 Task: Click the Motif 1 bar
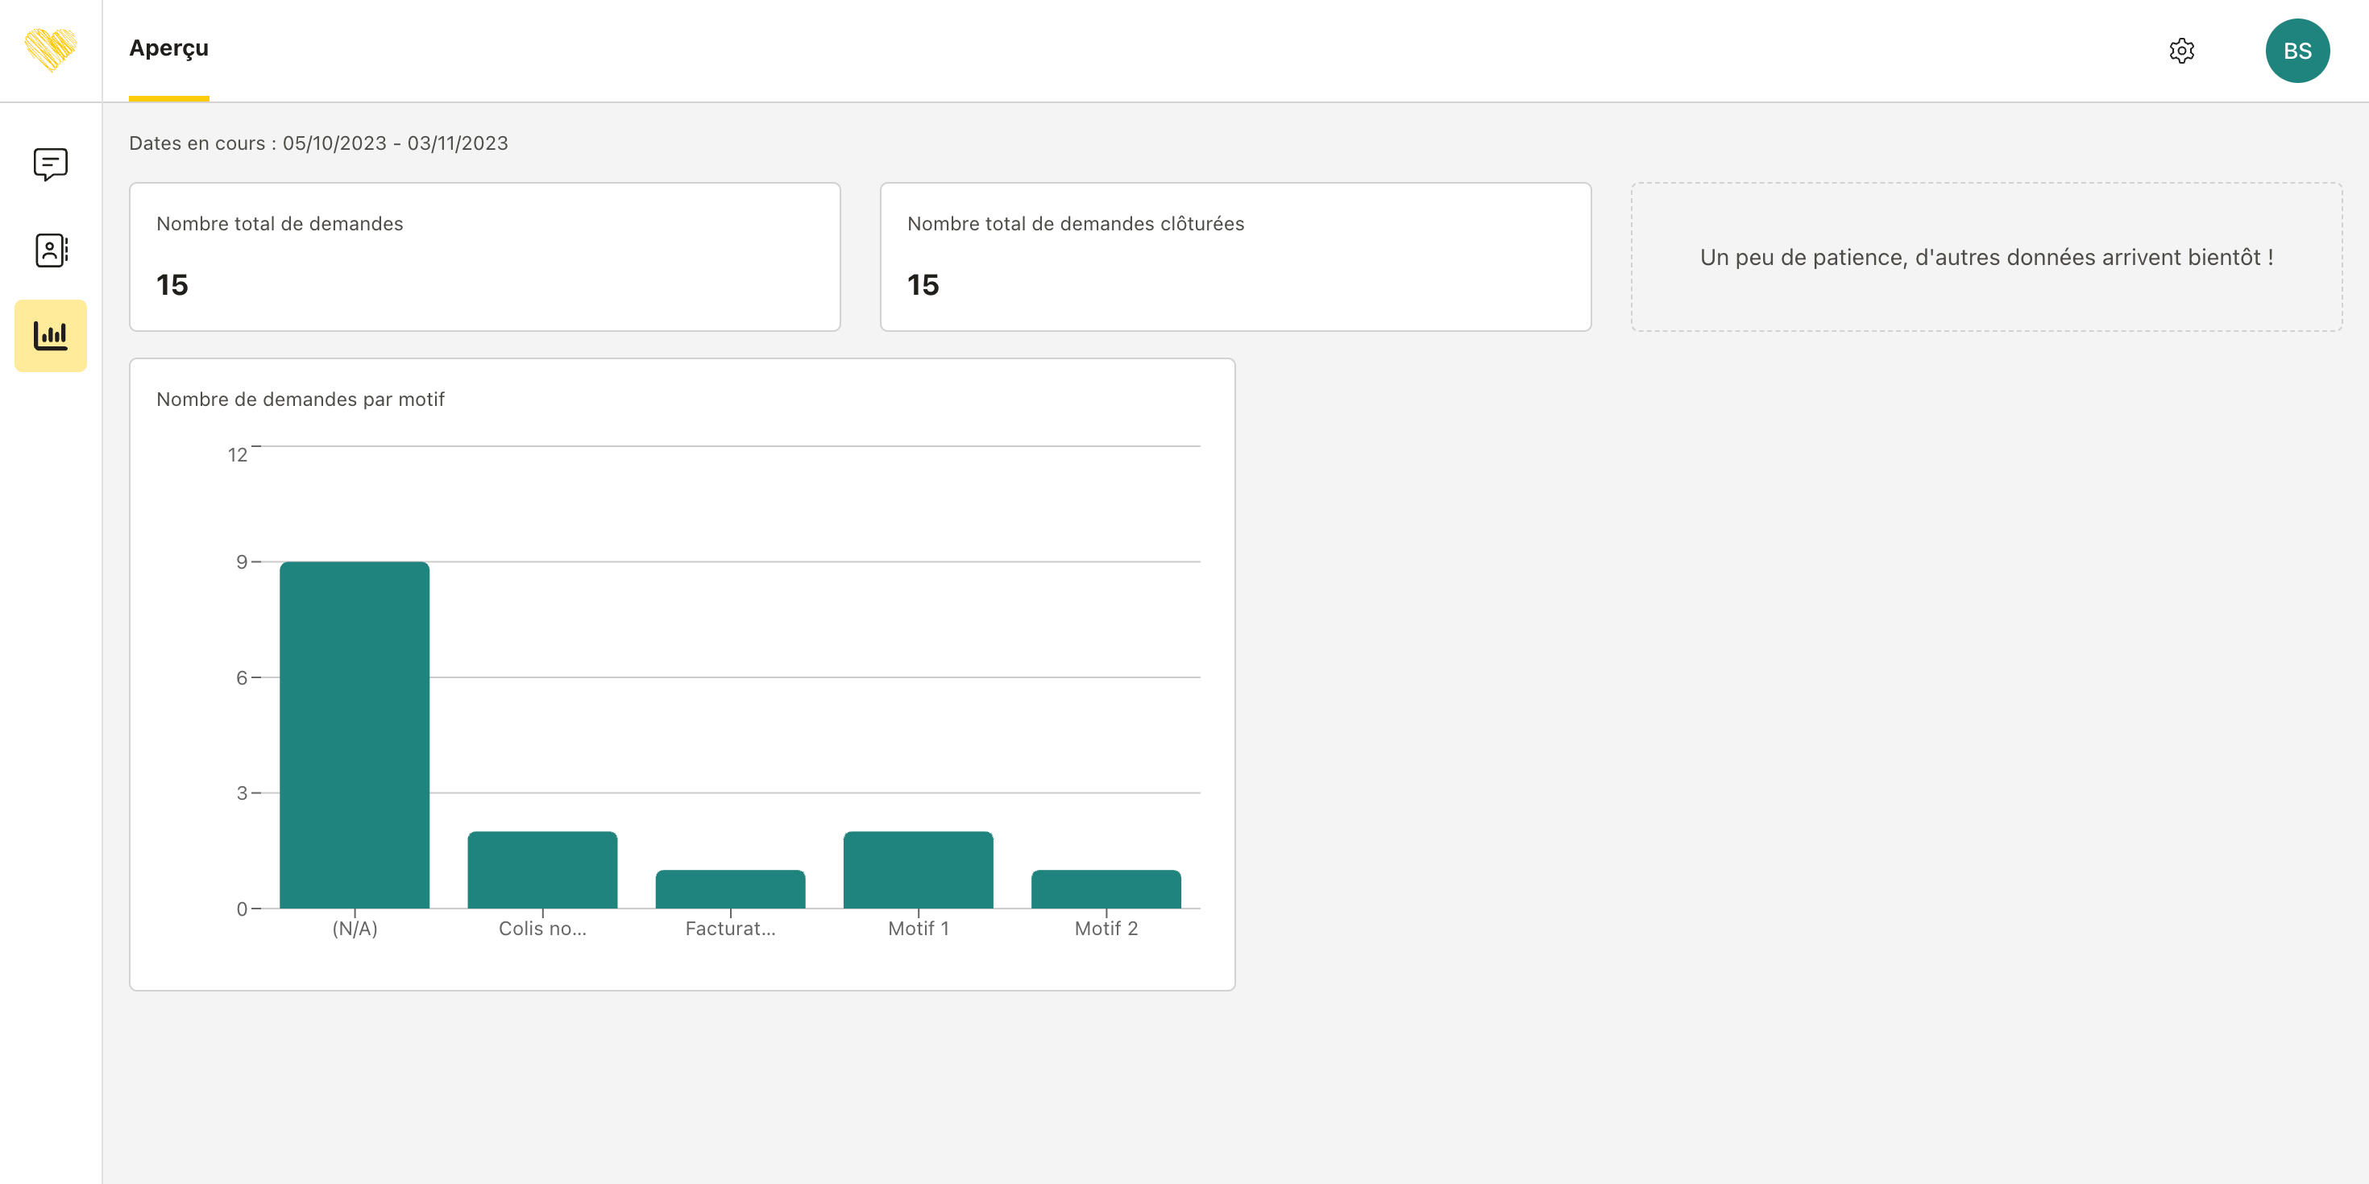coord(918,870)
